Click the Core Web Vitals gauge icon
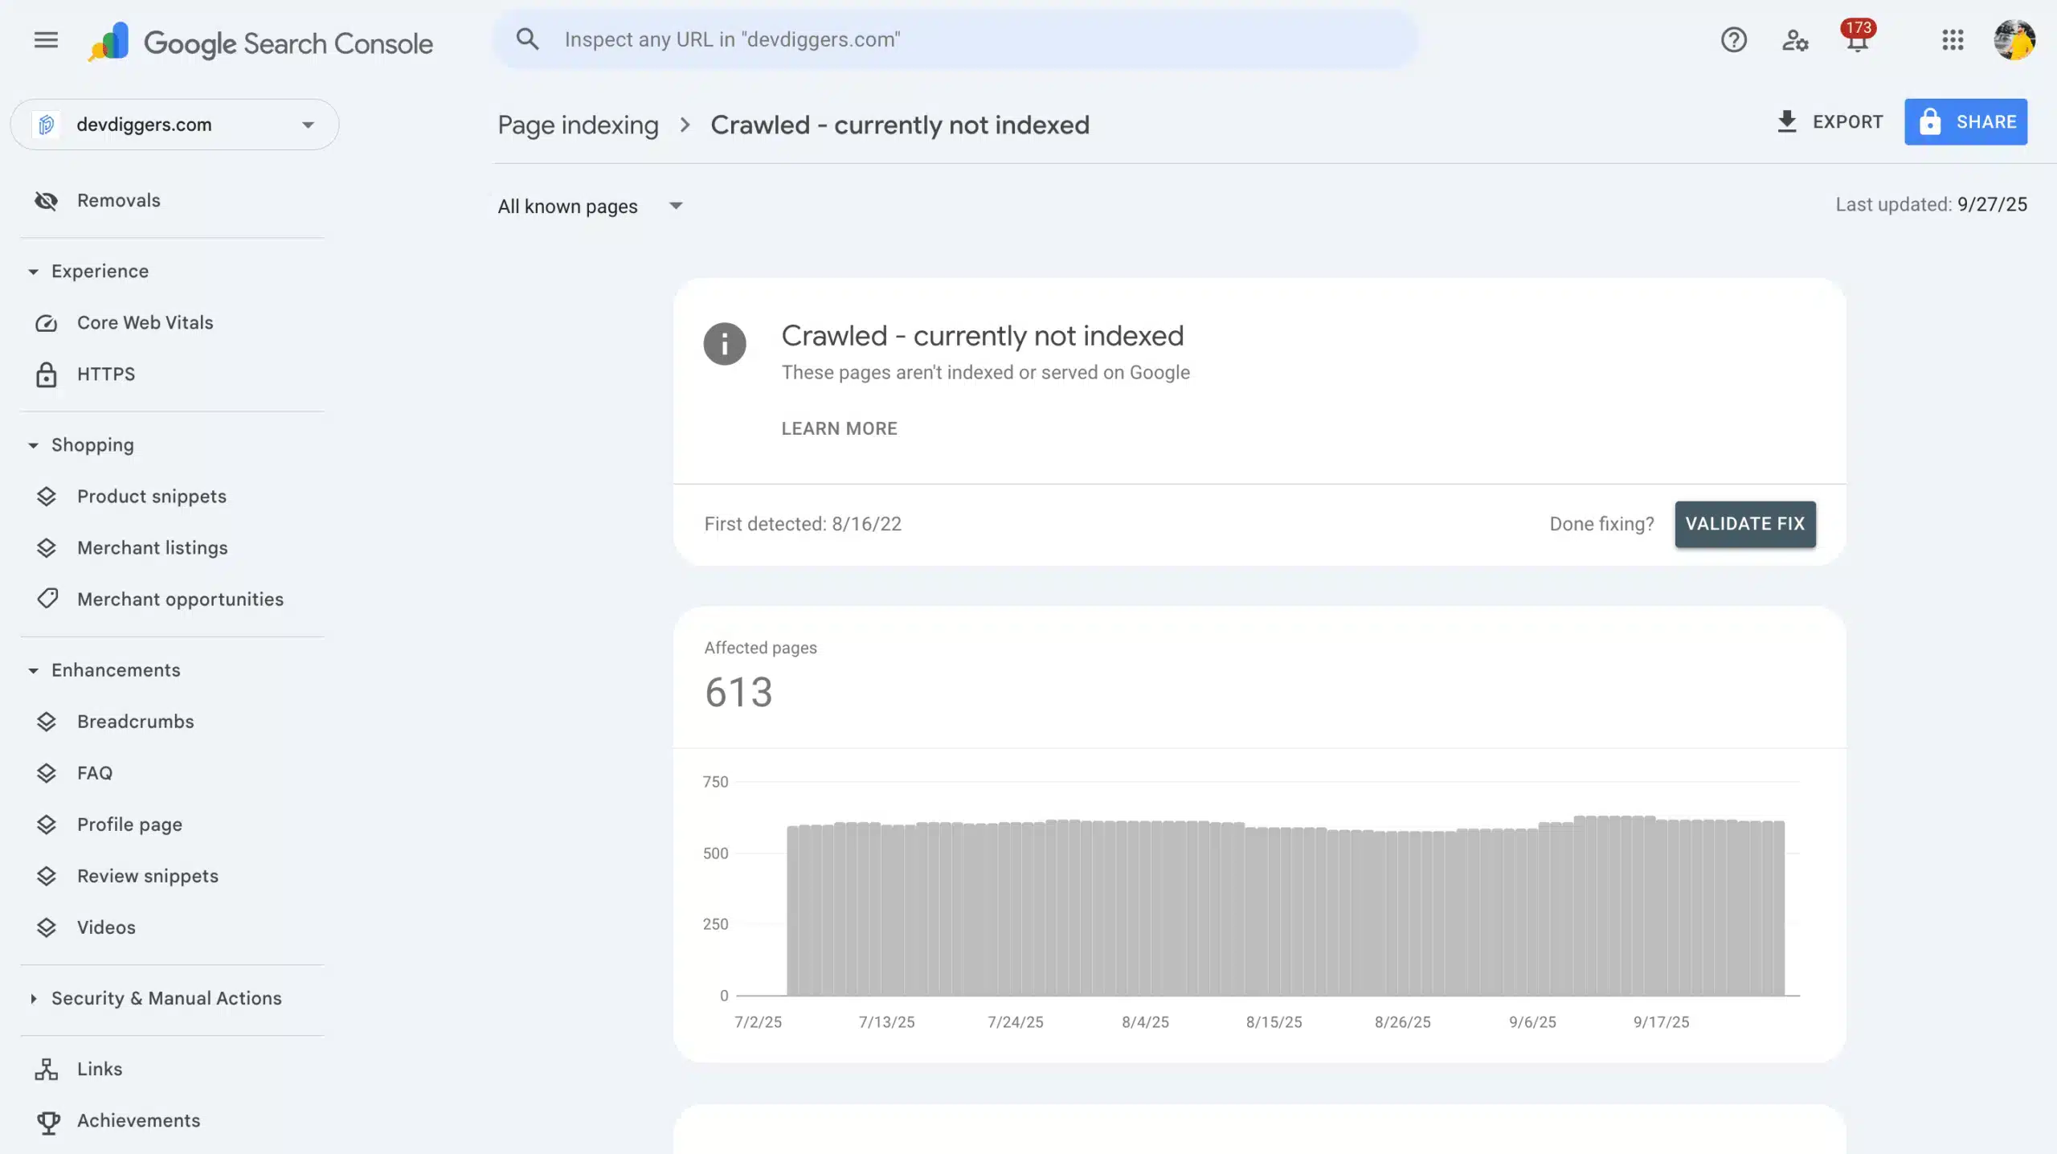2057x1154 pixels. click(x=46, y=323)
